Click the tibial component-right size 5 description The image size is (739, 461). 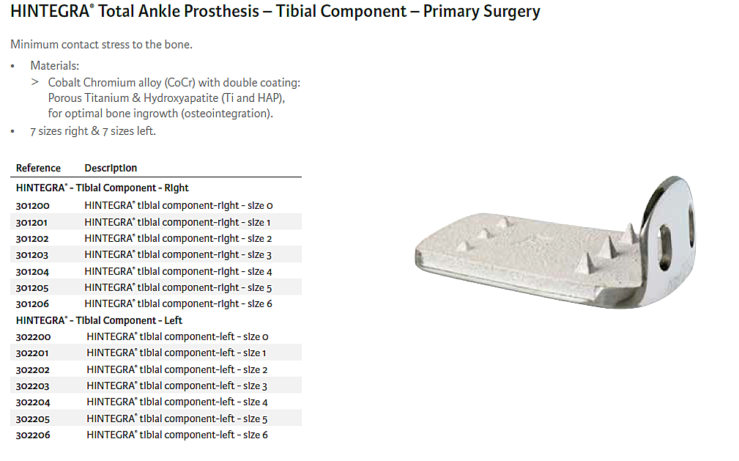tap(178, 287)
